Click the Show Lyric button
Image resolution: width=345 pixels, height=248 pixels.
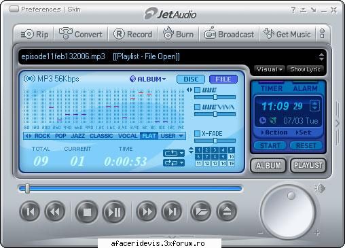(x=305, y=69)
